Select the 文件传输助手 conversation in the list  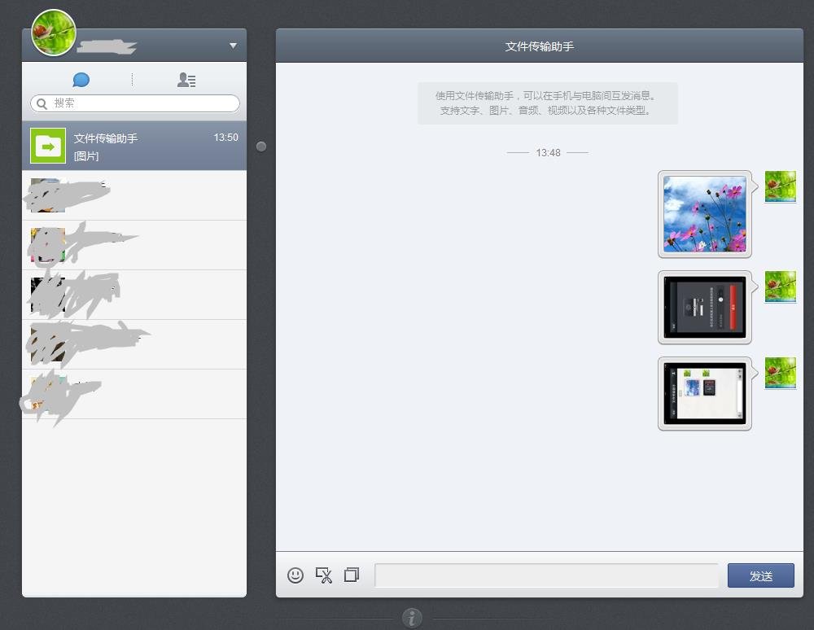[x=134, y=147]
